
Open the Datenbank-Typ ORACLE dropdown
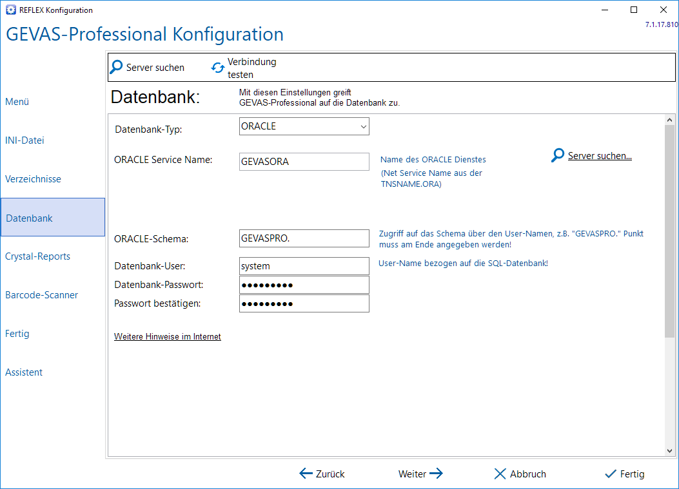(304, 126)
